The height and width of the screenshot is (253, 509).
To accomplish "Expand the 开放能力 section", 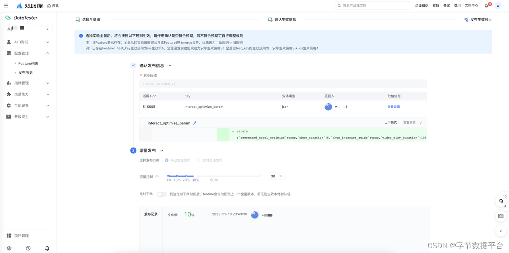I will pyautogui.click(x=48, y=117).
